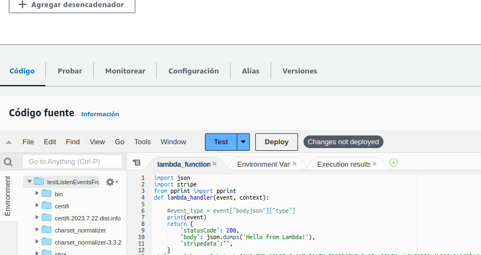
Task: Switch to the lambda_function editor tab
Action: pos(184,165)
